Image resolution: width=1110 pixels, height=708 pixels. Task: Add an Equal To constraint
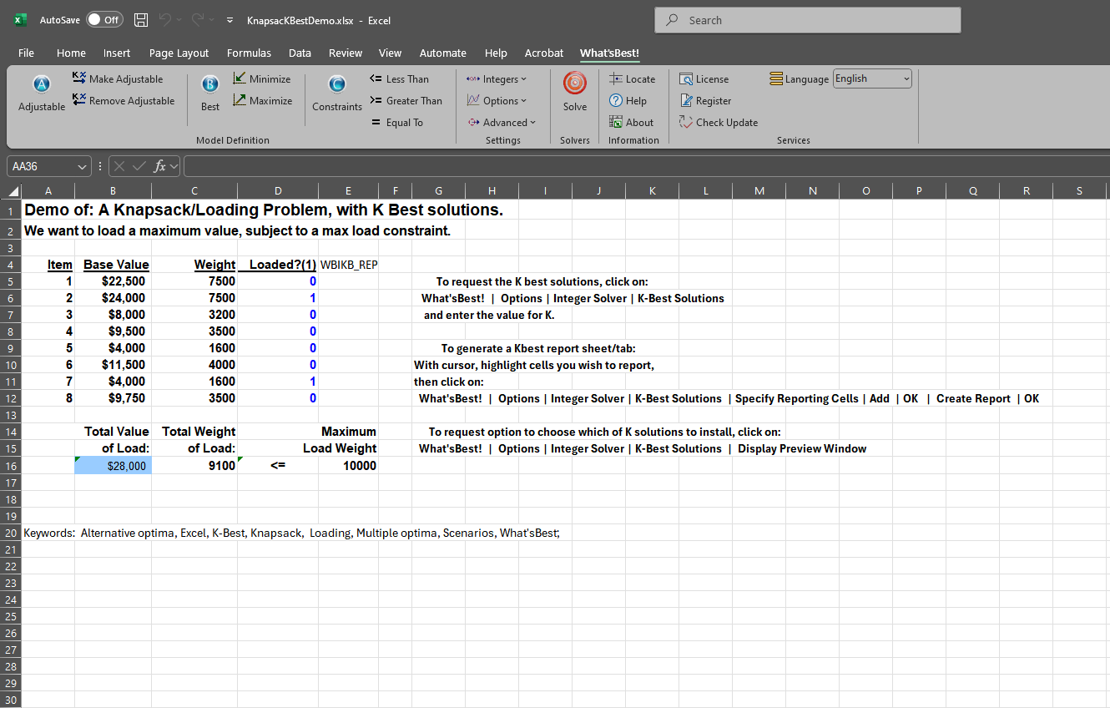[x=396, y=122]
